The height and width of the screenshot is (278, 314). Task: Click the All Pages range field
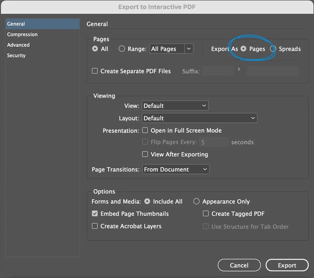pyautogui.click(x=167, y=49)
